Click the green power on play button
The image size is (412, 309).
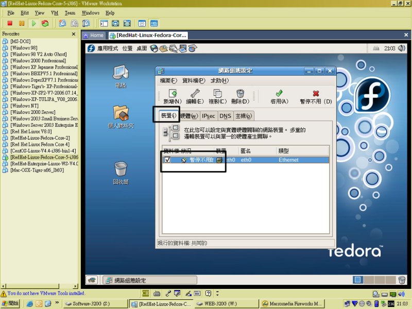click(x=33, y=23)
